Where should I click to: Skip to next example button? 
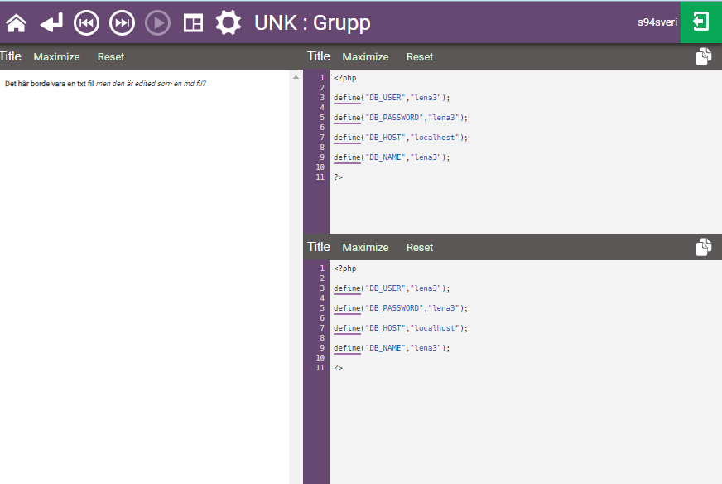(122, 22)
